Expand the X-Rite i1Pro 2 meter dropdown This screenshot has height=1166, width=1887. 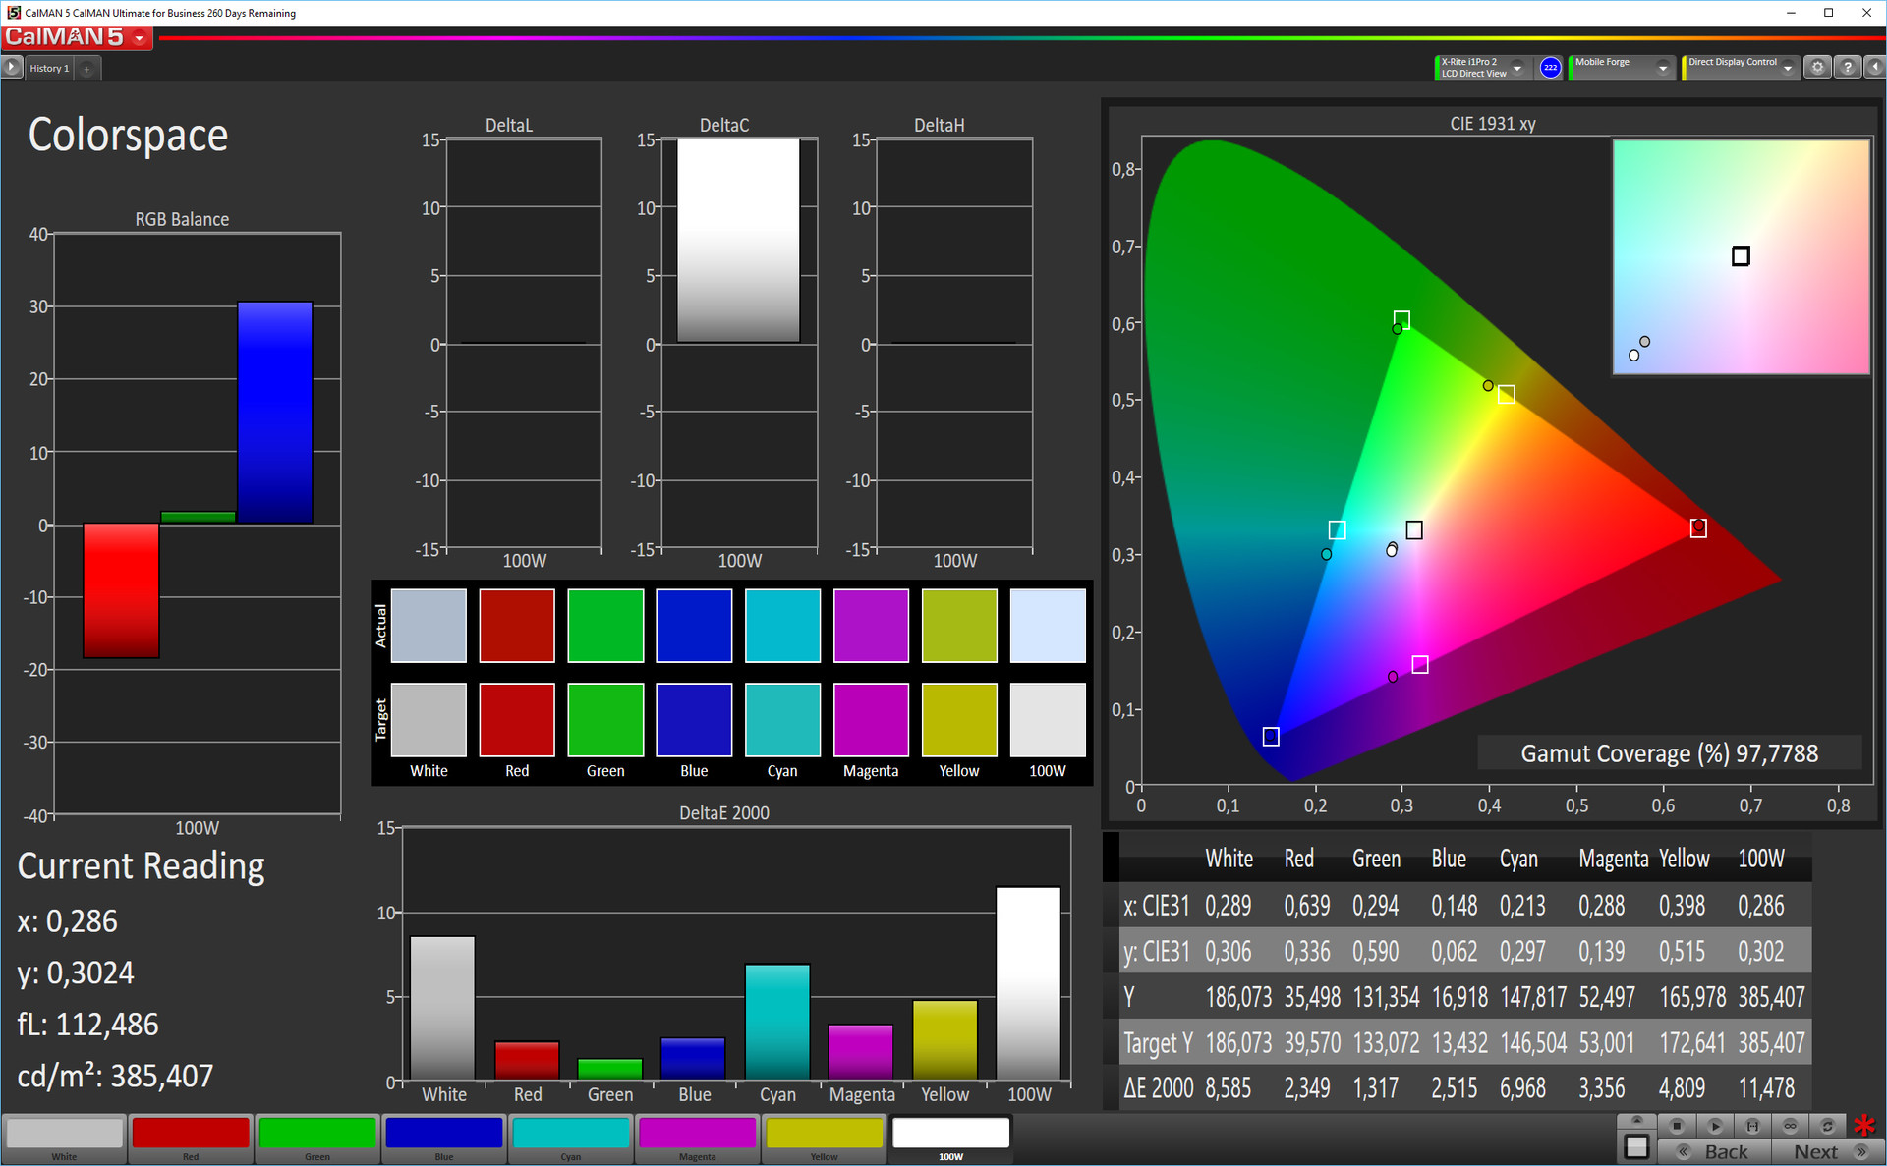pyautogui.click(x=1517, y=68)
